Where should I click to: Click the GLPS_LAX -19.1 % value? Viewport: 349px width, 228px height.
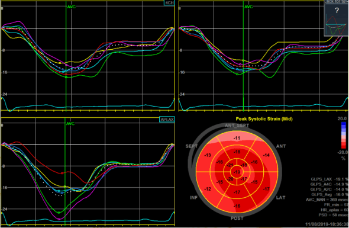[329, 179]
